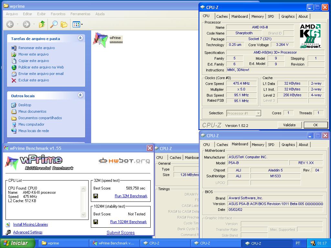Click the floppy save icon for 1024M score
The height and width of the screenshot is (248, 331).
click(x=96, y=222)
